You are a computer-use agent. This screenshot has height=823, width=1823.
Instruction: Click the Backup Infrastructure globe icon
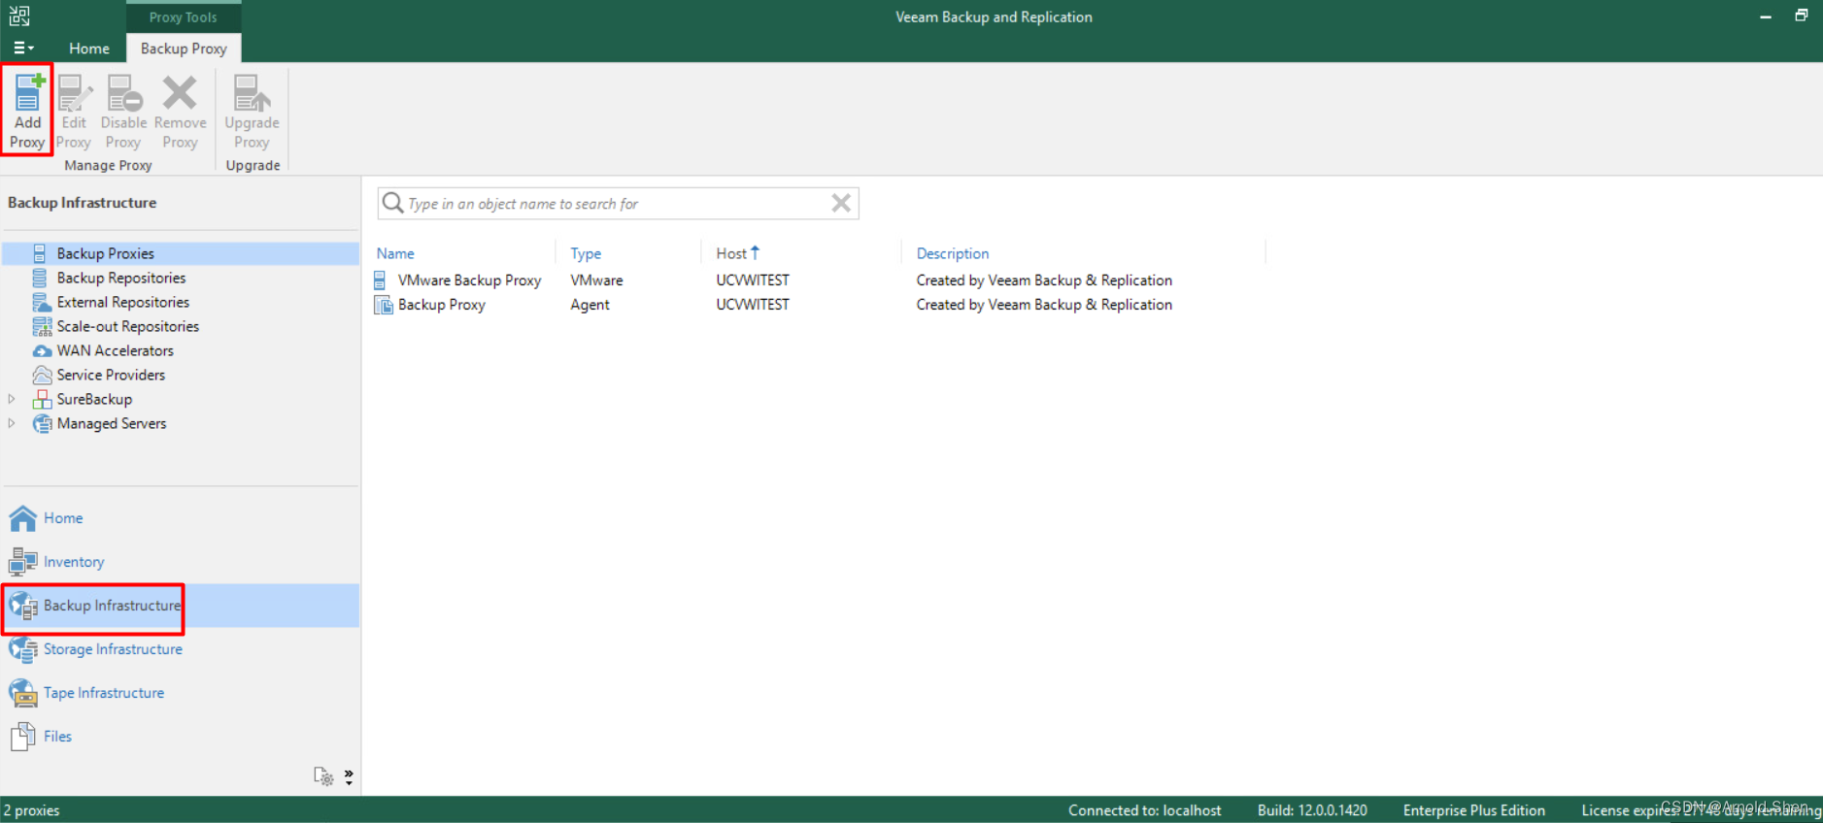coord(23,606)
